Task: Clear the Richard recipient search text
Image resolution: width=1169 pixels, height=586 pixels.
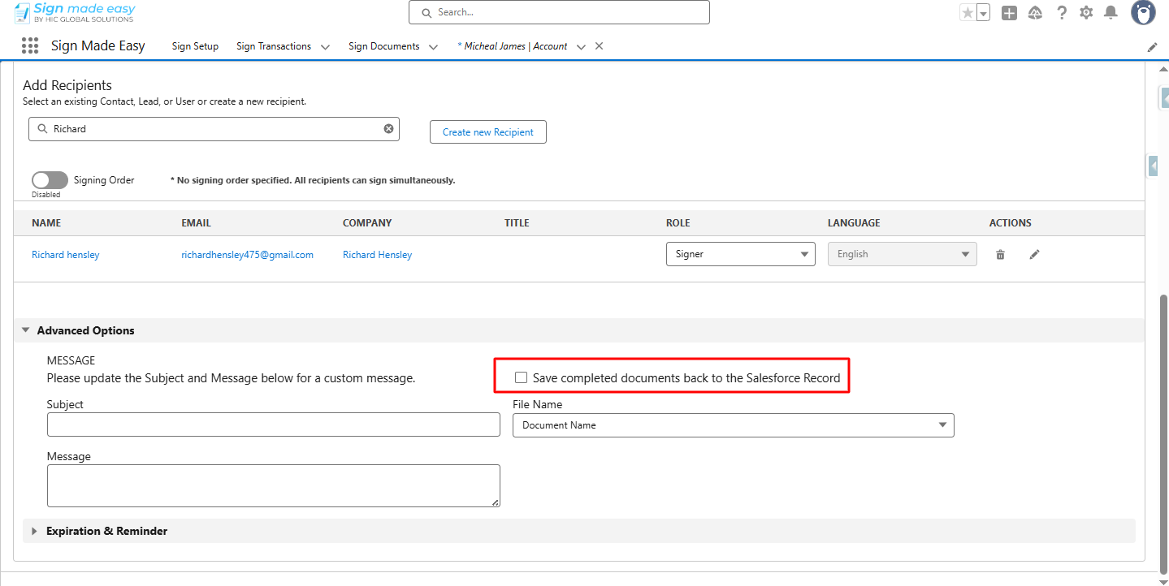Action: coord(388,129)
